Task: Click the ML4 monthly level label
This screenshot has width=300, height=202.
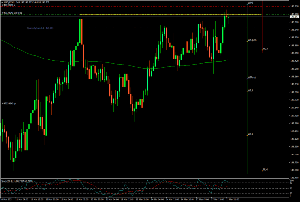Action: pos(265,170)
